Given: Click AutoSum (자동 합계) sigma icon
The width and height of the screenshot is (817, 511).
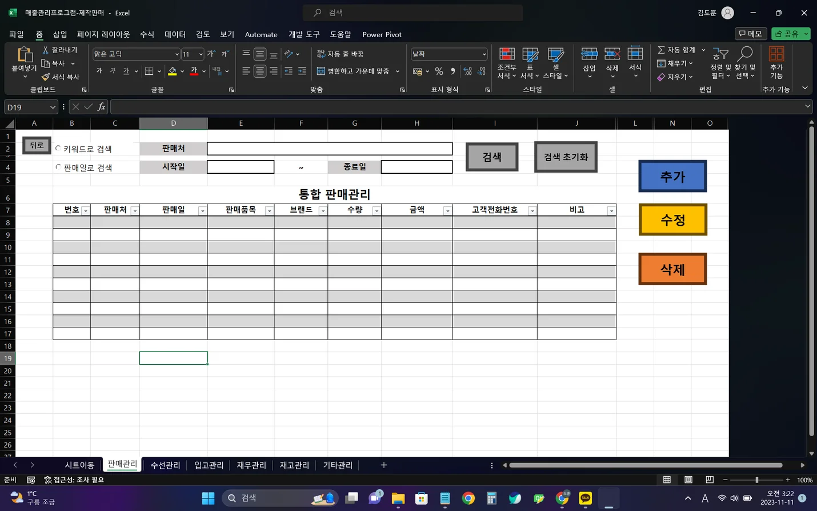Looking at the screenshot, I should click(661, 50).
